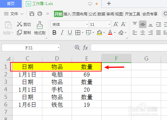Screen dimensions: 167x120
Task: Click the select-all corner triangle
Action: [x=8, y=59]
